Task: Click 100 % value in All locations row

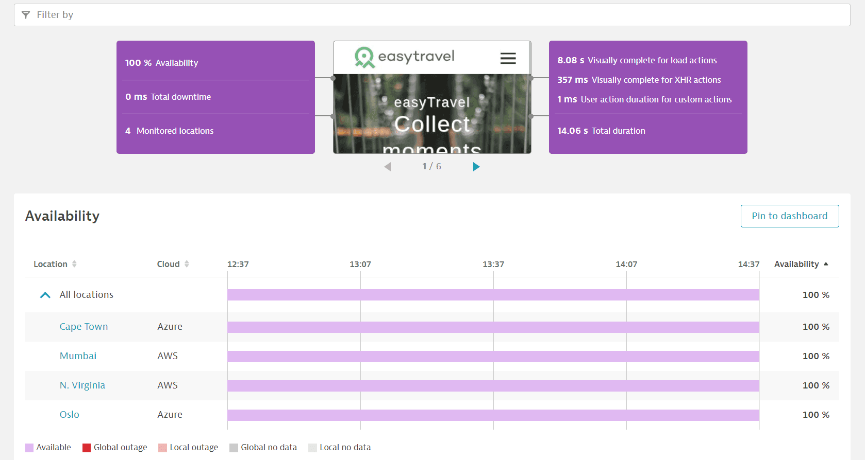Action: [x=816, y=295]
